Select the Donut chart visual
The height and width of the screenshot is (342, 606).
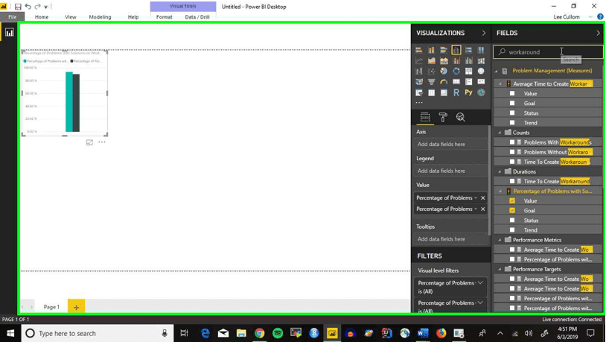tap(456, 72)
